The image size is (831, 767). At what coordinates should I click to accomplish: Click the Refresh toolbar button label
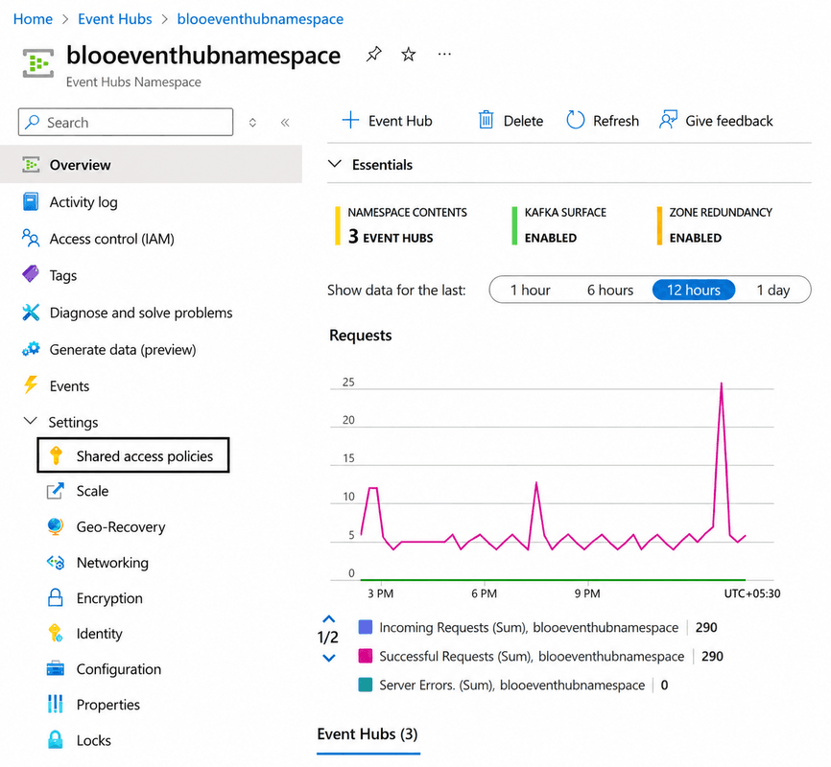[x=616, y=121]
